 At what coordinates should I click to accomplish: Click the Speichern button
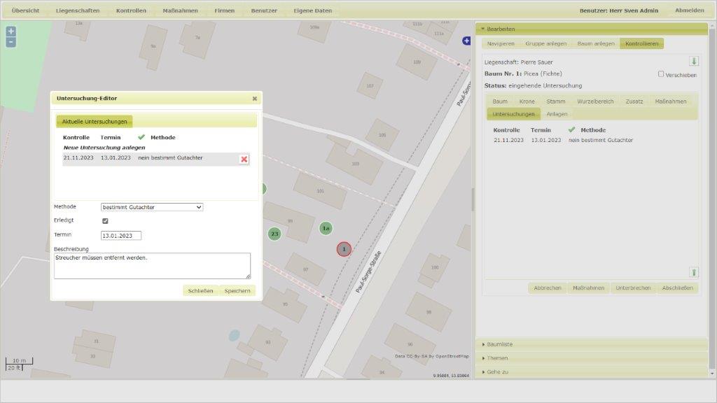point(237,290)
